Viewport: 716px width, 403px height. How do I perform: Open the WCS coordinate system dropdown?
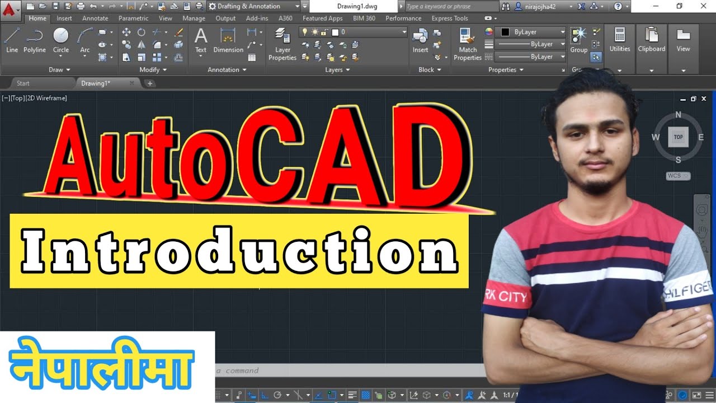[x=678, y=176]
